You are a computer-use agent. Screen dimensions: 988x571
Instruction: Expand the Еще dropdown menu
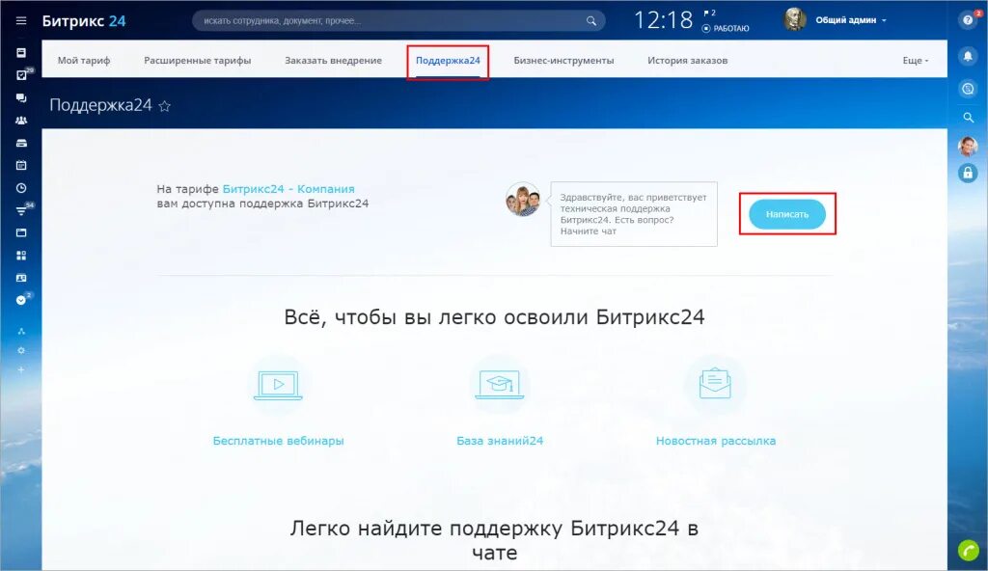click(915, 61)
